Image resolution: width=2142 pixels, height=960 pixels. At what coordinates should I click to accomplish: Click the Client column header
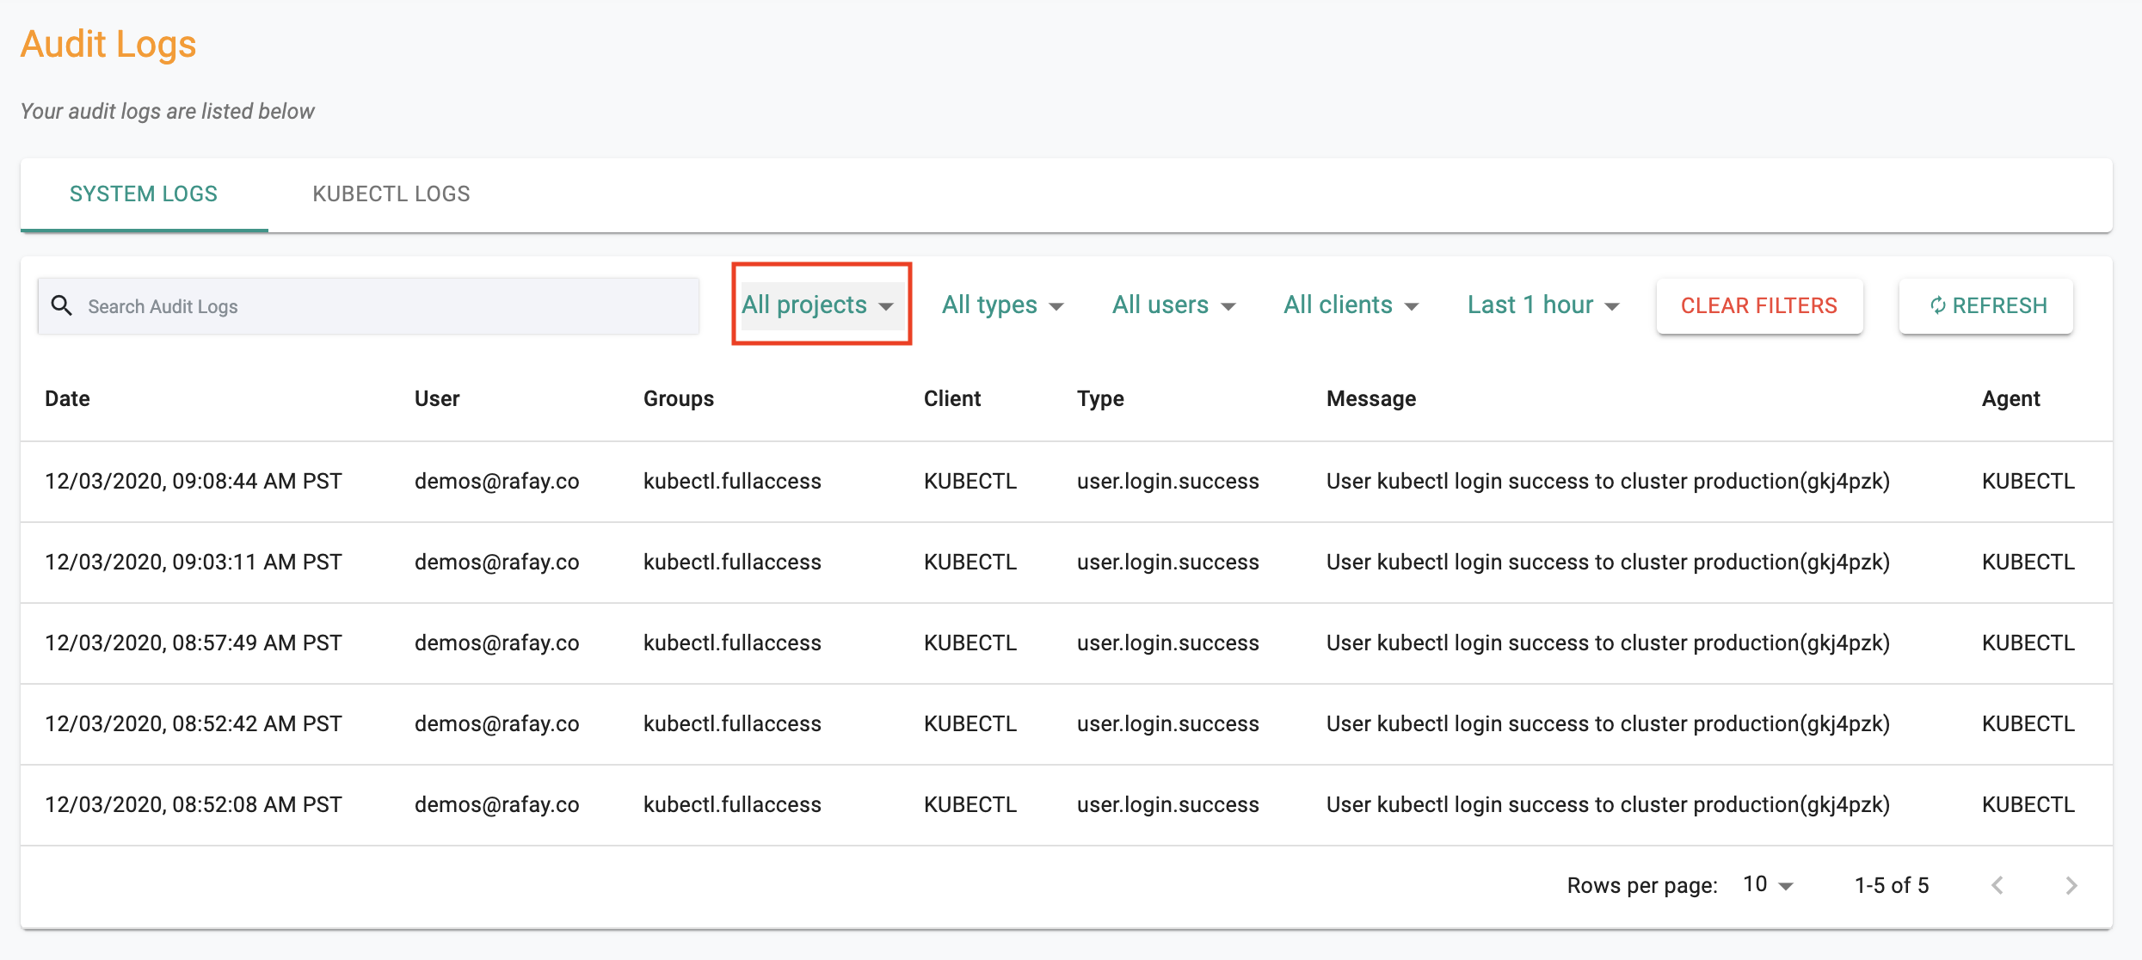(x=952, y=398)
